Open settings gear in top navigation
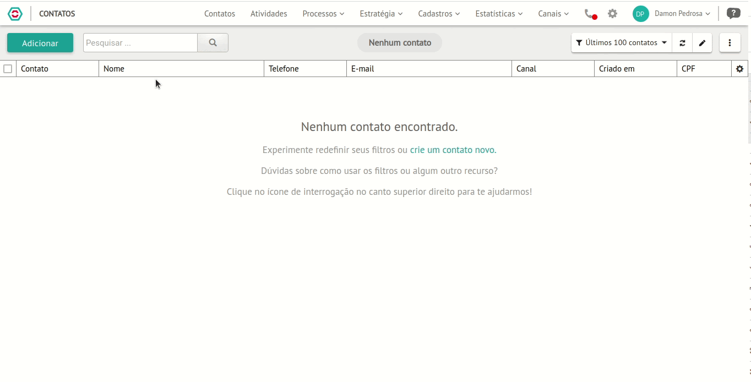Viewport: 751px width, 382px height. (x=612, y=14)
